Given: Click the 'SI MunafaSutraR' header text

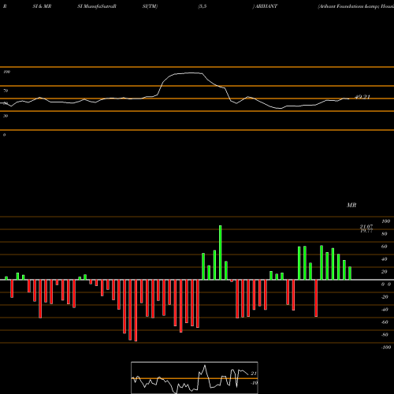Looking at the screenshot, I should (x=97, y=6).
